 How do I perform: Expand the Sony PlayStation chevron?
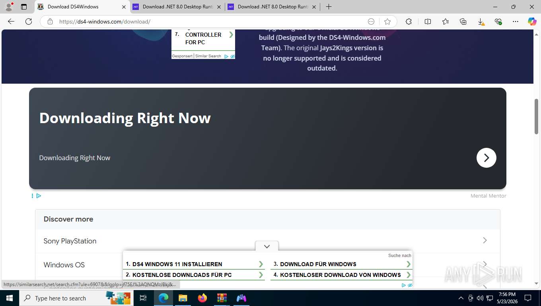[485, 240]
